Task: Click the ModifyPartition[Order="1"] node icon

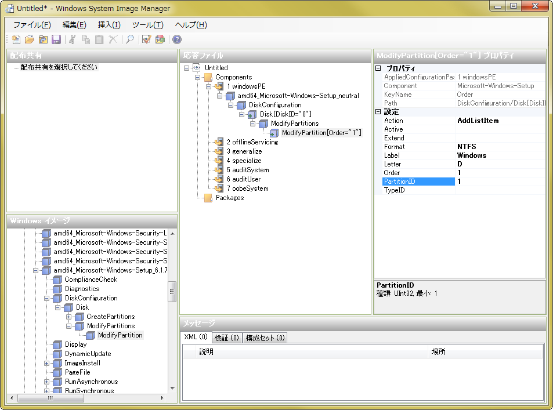Action: (274, 133)
